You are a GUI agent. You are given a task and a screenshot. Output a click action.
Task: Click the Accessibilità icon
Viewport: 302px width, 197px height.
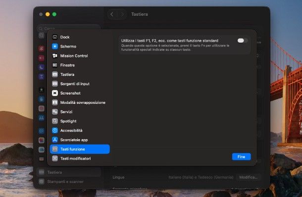click(x=55, y=130)
